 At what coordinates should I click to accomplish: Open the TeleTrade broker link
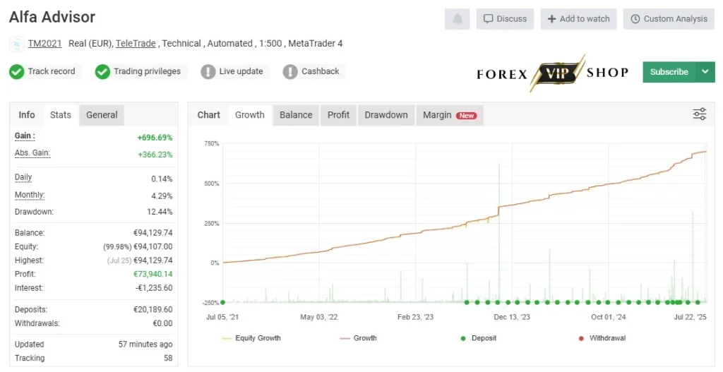click(x=136, y=43)
